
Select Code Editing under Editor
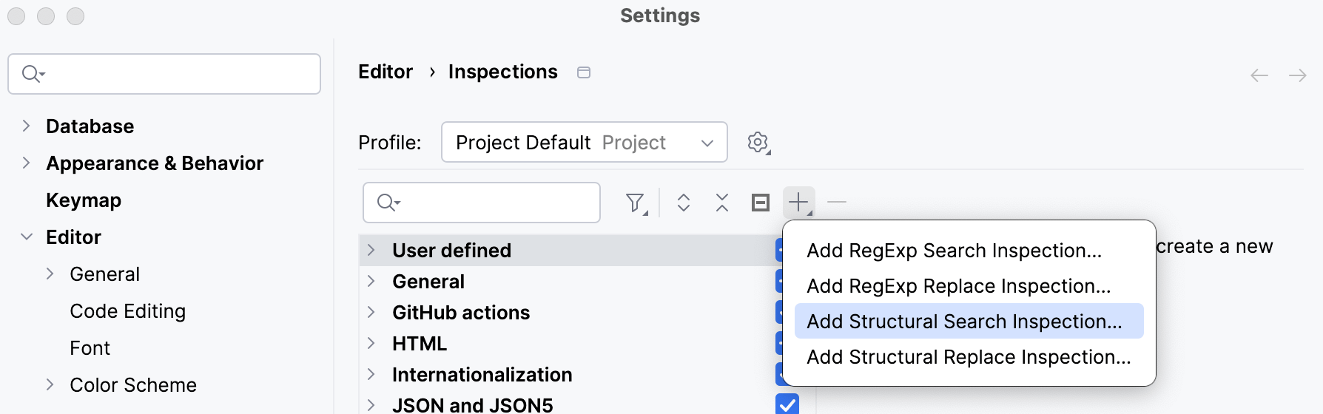point(127,311)
